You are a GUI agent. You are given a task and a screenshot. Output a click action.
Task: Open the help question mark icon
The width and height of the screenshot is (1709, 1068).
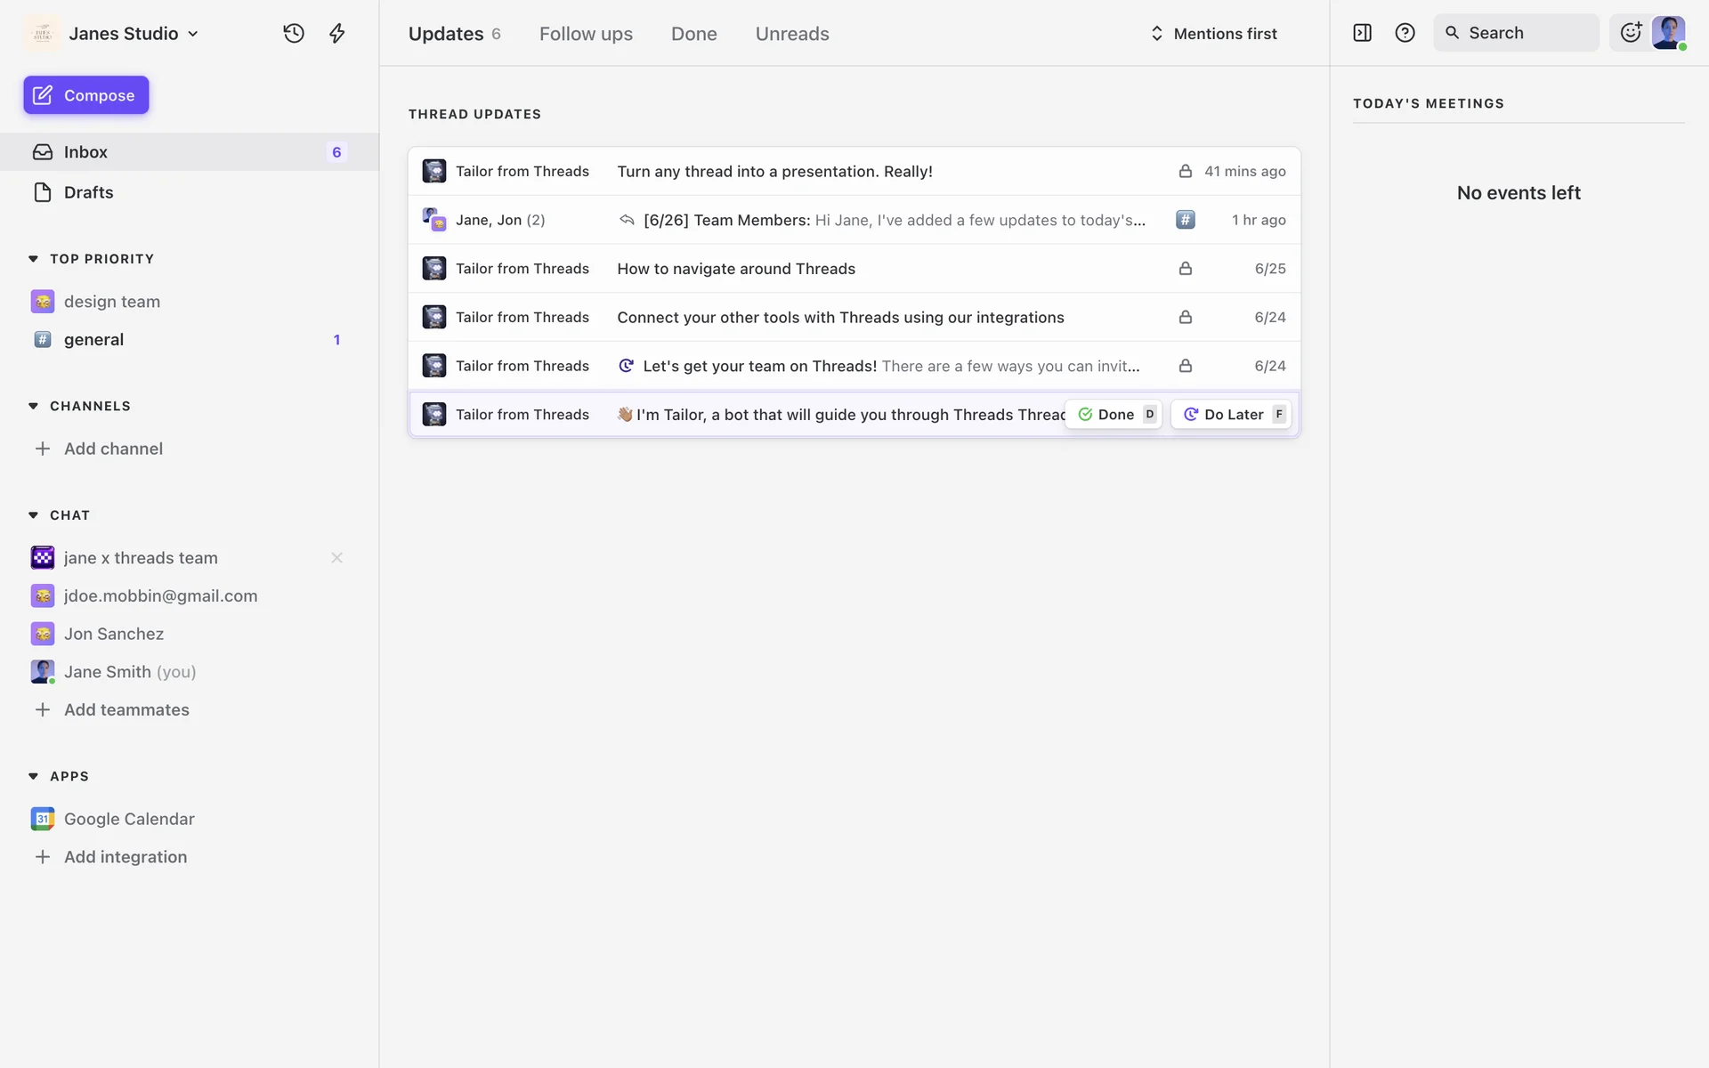coord(1405,33)
